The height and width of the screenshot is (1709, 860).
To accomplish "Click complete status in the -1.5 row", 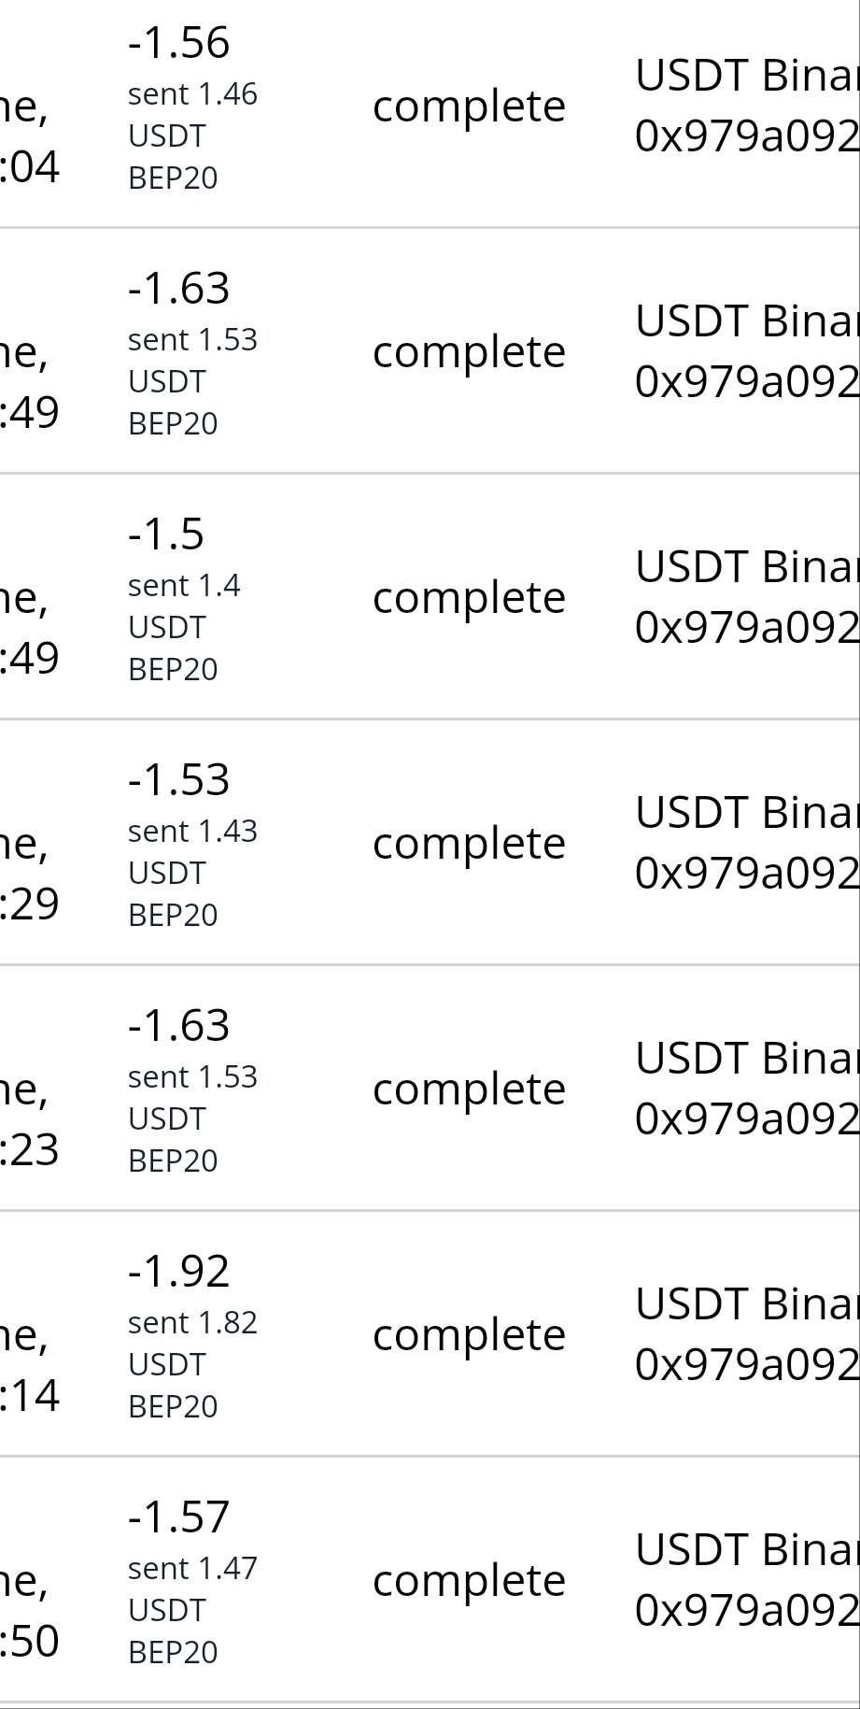I will coord(469,598).
